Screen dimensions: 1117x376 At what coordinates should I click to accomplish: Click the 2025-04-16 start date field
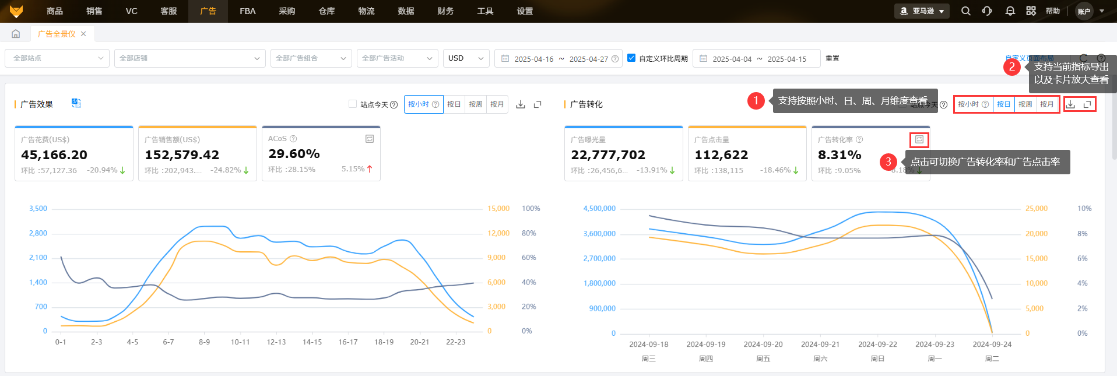(533, 59)
